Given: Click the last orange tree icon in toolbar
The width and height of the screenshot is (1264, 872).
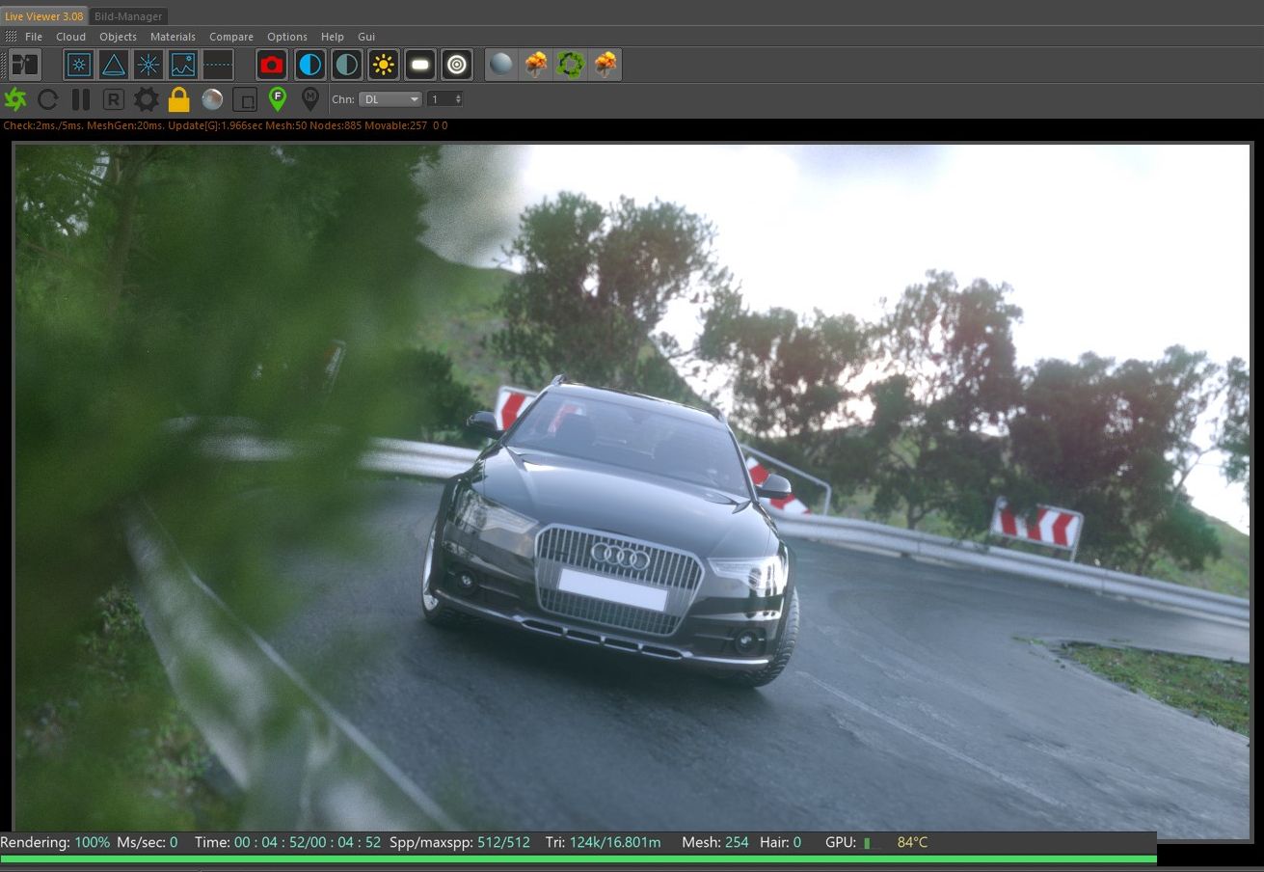Looking at the screenshot, I should [605, 65].
